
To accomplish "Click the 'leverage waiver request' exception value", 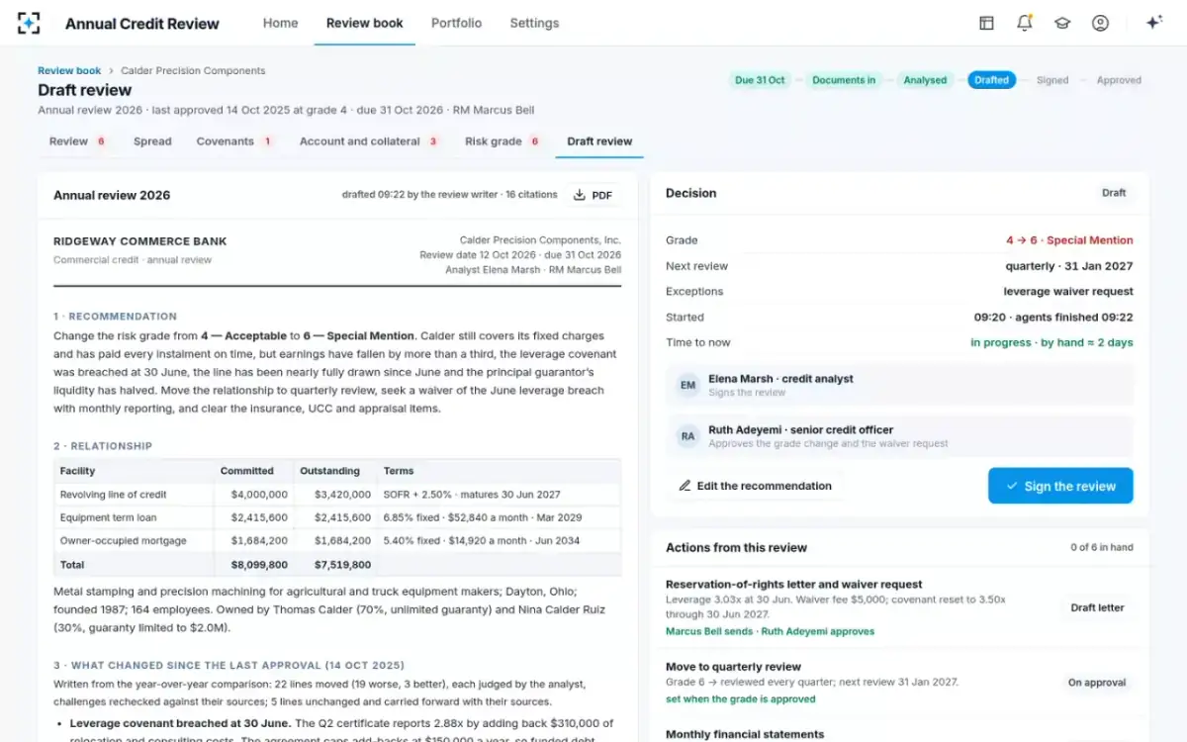I will click(x=1068, y=292).
